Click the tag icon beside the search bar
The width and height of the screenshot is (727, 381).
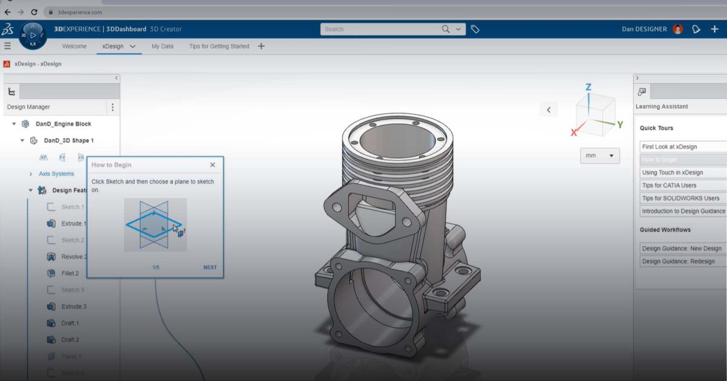(x=476, y=28)
